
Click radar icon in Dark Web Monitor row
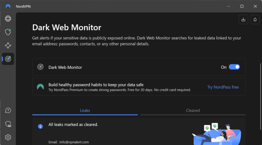pyautogui.click(x=40, y=67)
